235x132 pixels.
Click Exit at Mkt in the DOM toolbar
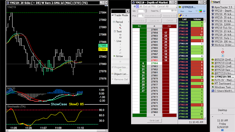[149, 7]
